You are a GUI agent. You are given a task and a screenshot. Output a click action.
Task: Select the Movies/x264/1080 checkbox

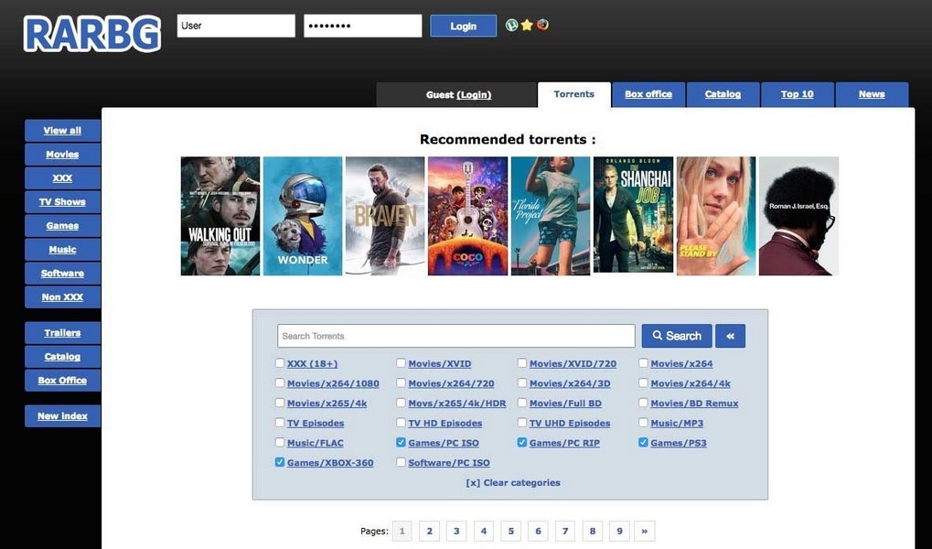(280, 383)
